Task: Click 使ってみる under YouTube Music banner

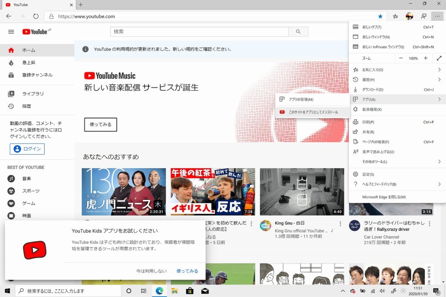Action: (101, 125)
